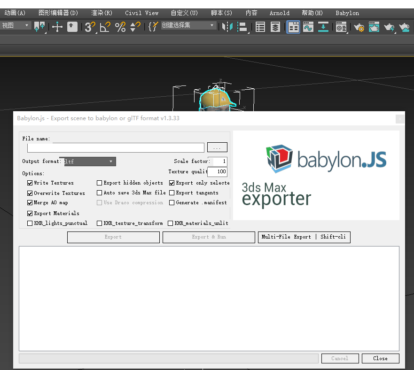Screen dimensions: 414x370
Task: Click the Close button in exporter dialog
Action: click(x=380, y=358)
